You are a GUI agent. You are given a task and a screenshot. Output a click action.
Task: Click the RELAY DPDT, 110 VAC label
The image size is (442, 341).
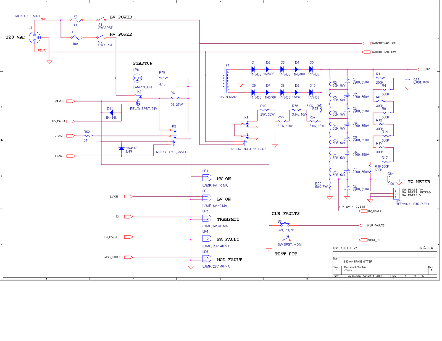pyautogui.click(x=249, y=149)
